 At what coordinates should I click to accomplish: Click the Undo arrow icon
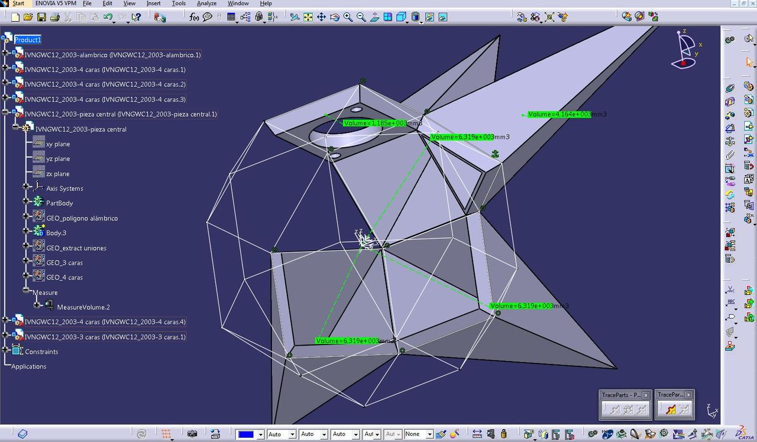108,17
